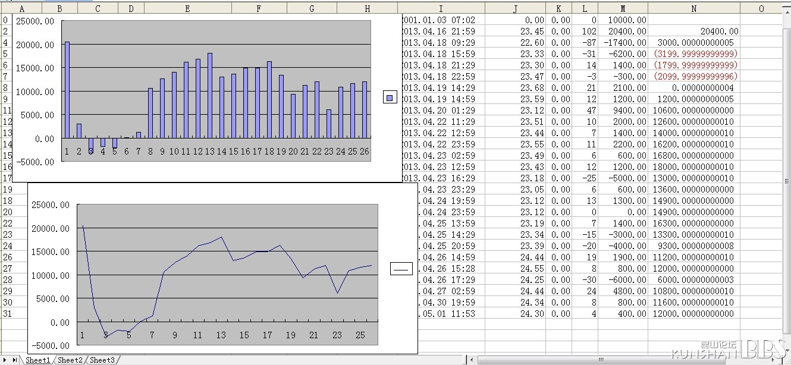Select column N header
Image resolution: width=791 pixels, height=365 pixels.
[x=694, y=8]
